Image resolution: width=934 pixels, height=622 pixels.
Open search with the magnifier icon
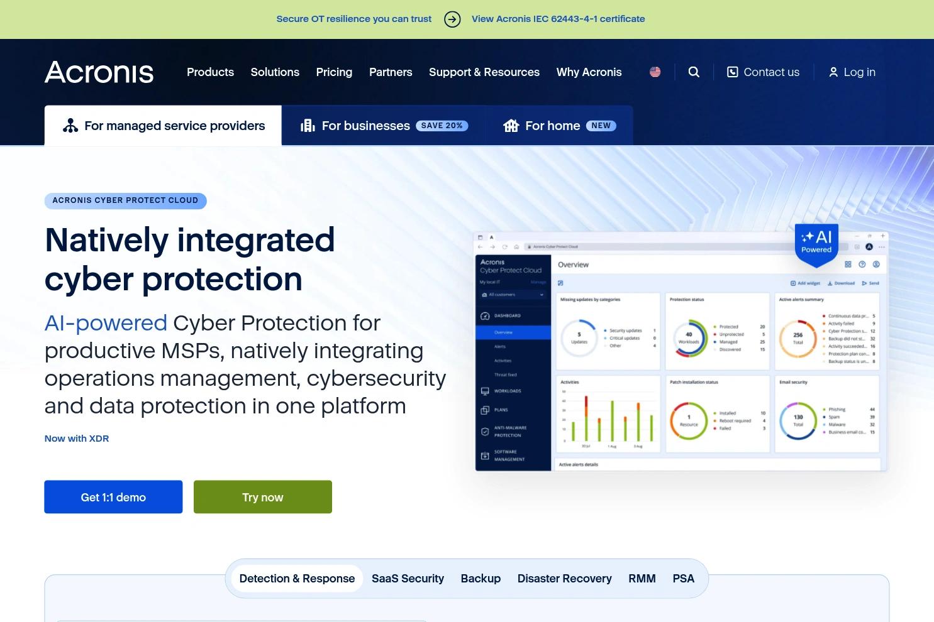click(694, 72)
